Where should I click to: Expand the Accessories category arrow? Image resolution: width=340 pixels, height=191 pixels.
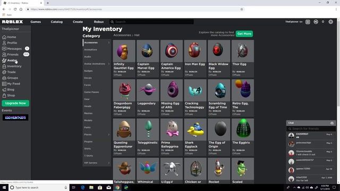coord(109,42)
